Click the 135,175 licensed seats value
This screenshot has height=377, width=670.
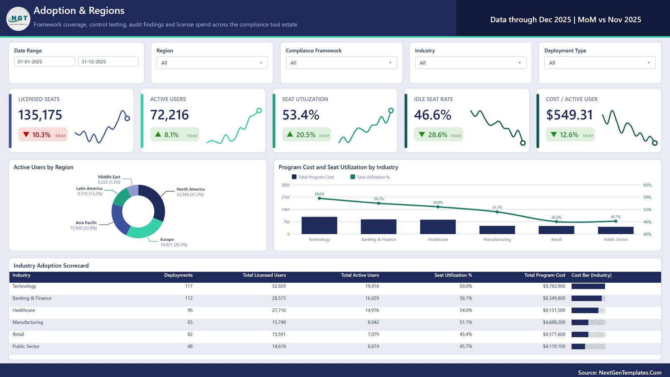[x=40, y=115]
